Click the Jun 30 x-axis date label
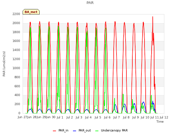Image resolution: width=181 pixels, height=136 pixels. point(51,117)
